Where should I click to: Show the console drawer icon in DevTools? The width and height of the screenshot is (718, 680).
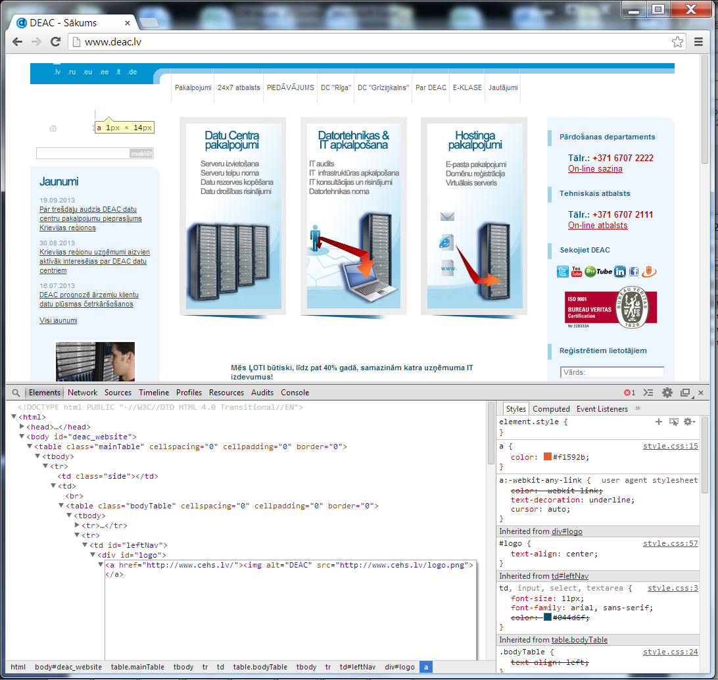coord(648,393)
